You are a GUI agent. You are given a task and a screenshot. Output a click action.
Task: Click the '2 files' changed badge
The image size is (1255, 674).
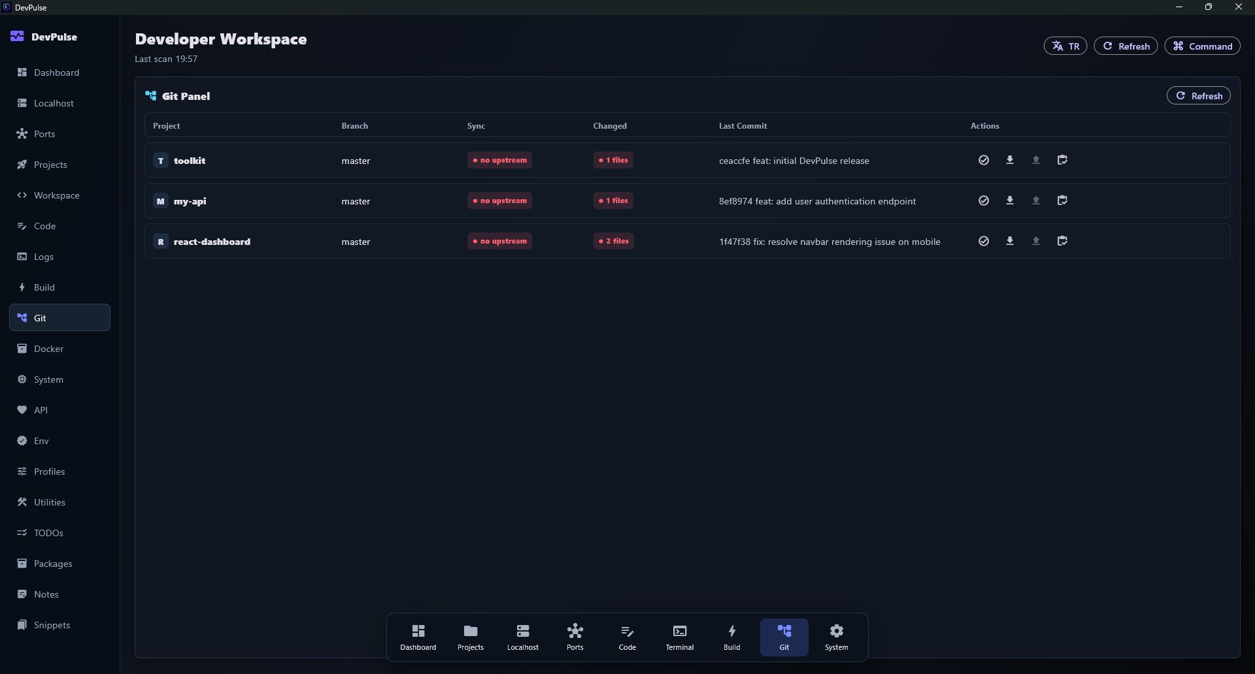click(614, 242)
